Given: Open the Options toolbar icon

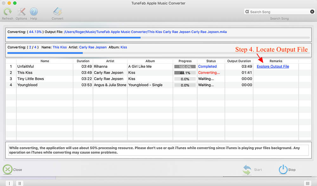Looking at the screenshot, I should tap(21, 12).
